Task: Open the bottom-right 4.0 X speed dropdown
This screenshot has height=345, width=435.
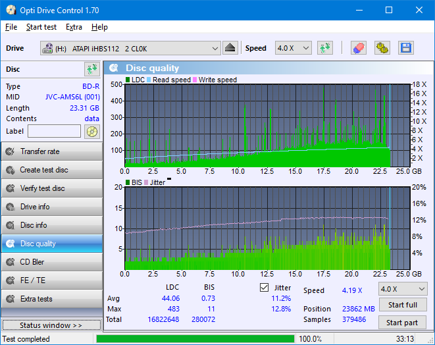Action: click(x=402, y=289)
